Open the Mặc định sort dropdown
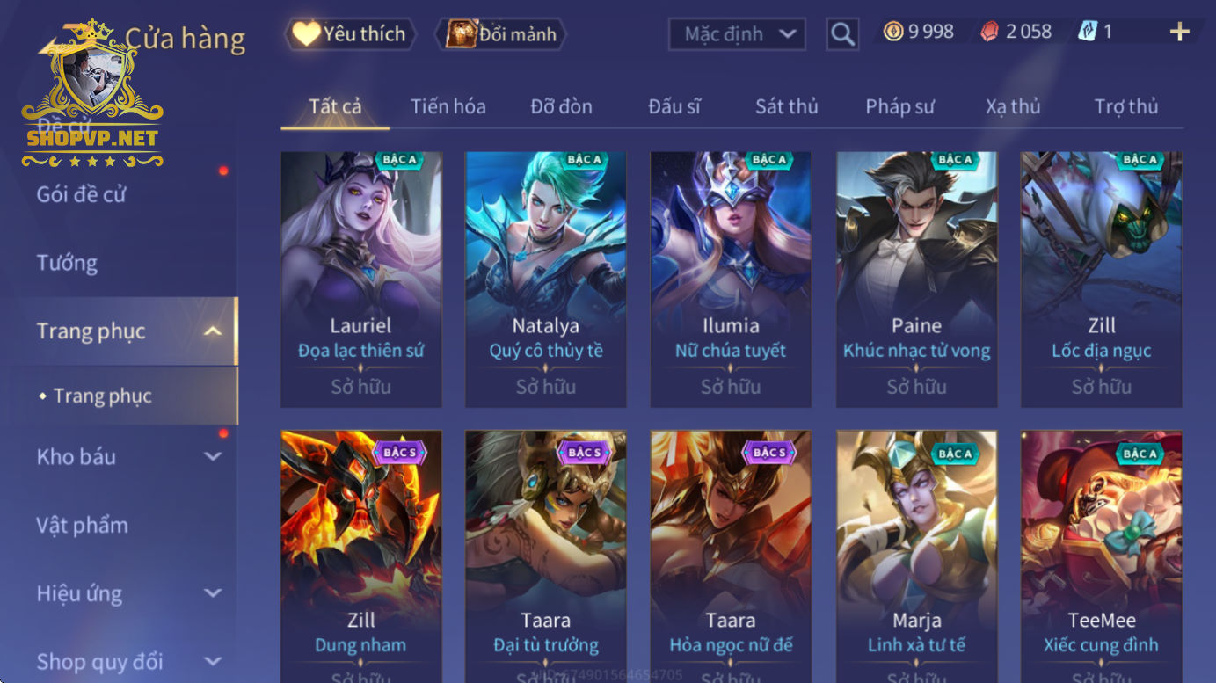This screenshot has width=1216, height=683. (737, 34)
